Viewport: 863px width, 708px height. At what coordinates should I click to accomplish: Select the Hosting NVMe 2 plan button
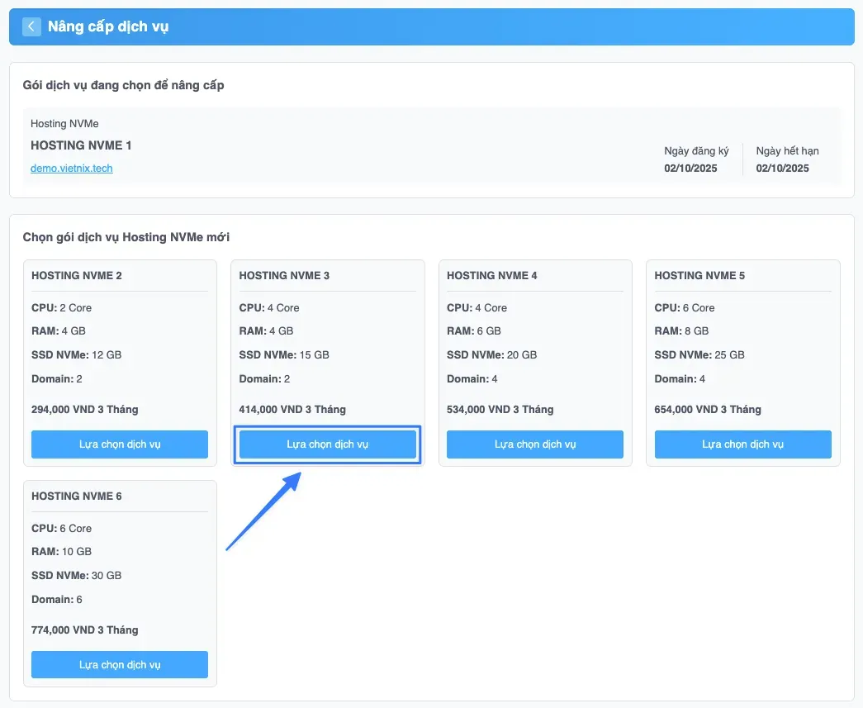pos(120,444)
